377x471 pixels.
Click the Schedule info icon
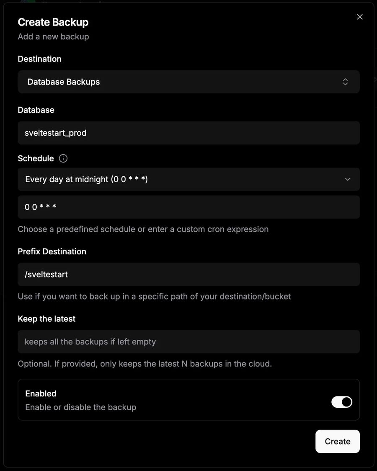63,158
